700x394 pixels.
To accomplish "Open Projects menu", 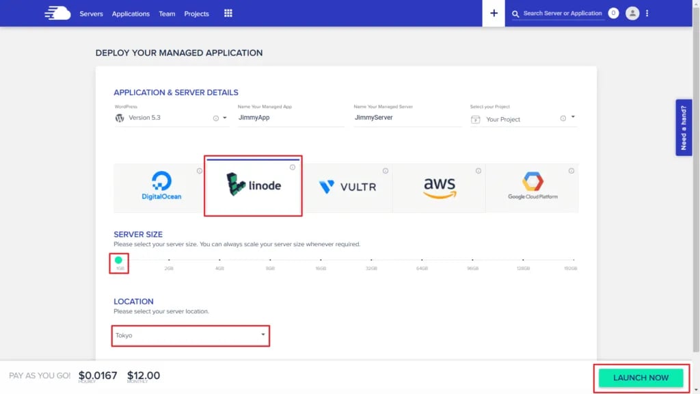I will pyautogui.click(x=196, y=14).
